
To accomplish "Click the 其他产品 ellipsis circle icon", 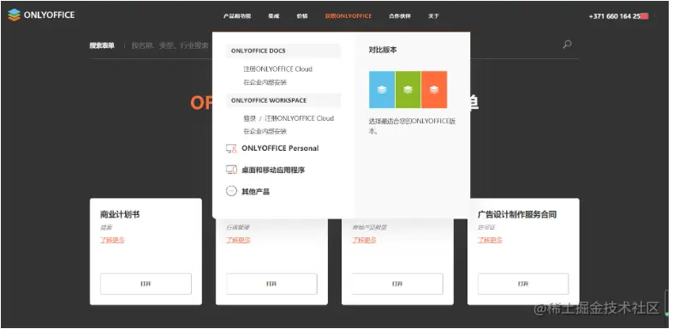I will [231, 192].
